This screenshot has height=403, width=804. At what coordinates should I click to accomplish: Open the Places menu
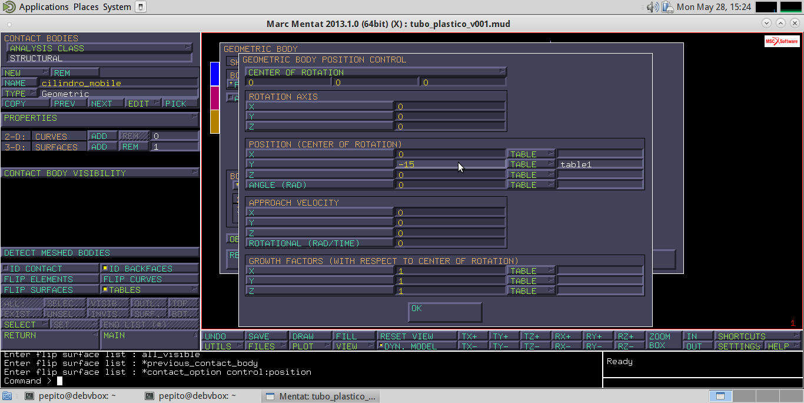pyautogui.click(x=86, y=7)
